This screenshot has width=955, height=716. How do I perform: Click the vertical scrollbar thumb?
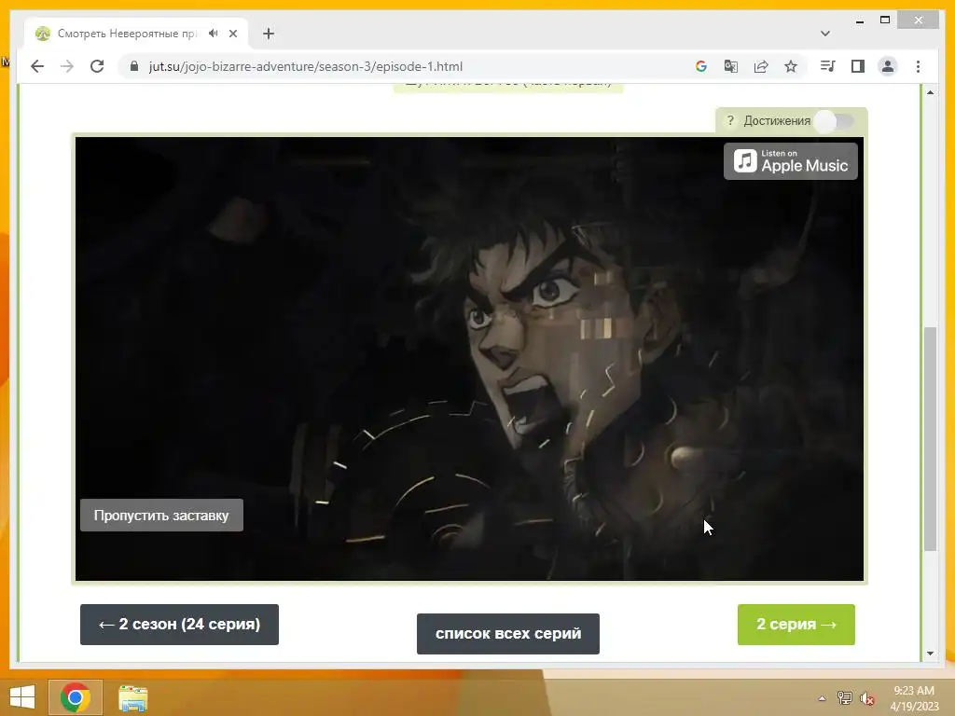(x=930, y=438)
